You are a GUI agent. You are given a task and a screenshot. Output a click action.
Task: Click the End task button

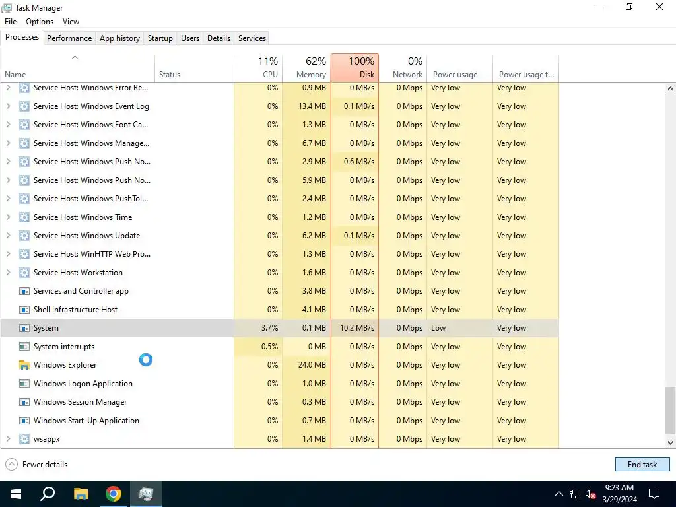642,464
